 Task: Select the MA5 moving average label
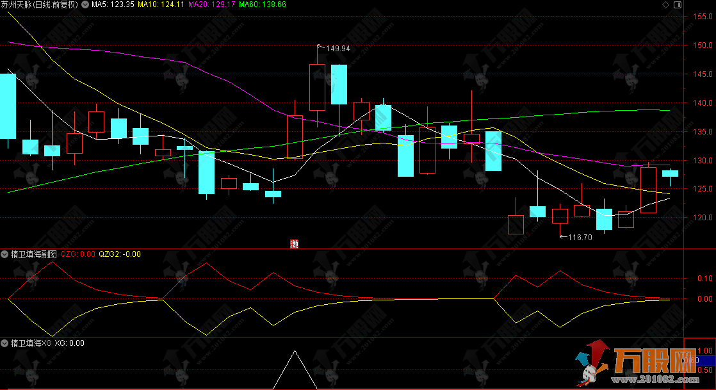pos(113,4)
